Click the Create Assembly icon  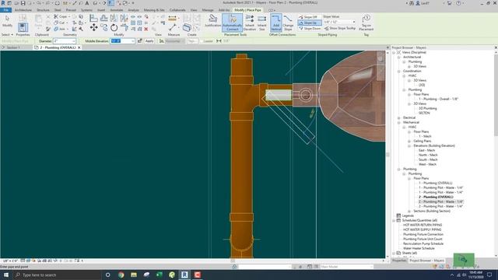pos(187,28)
